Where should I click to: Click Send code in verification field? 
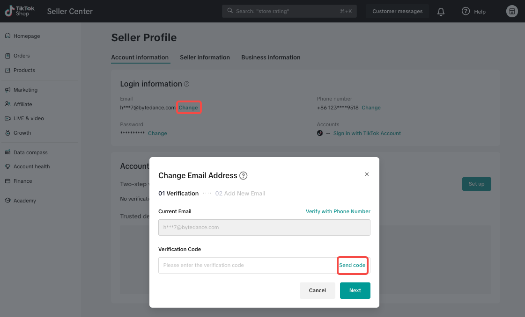352,265
